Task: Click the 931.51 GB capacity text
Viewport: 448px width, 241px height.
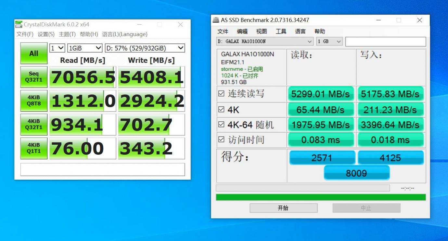Action: (234, 82)
